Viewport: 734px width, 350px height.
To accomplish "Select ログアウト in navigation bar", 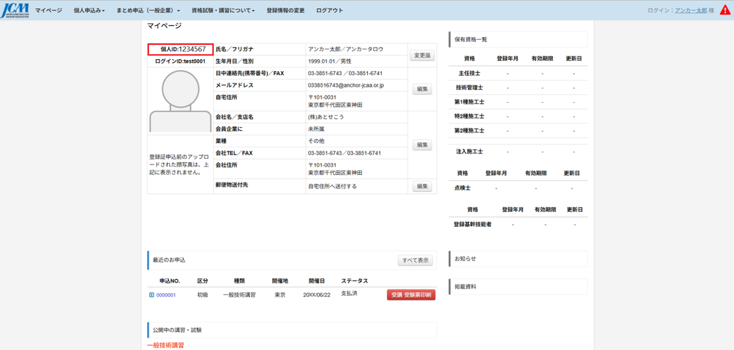I will click(329, 10).
